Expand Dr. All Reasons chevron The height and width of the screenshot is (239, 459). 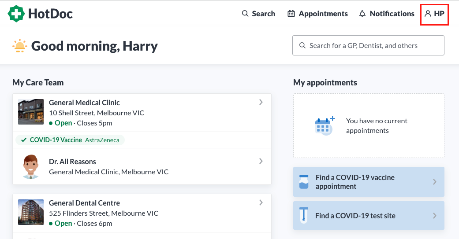(261, 161)
